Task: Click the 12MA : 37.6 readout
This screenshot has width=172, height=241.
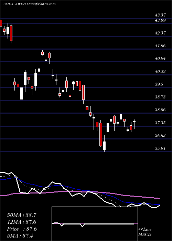Action: coord(22,222)
